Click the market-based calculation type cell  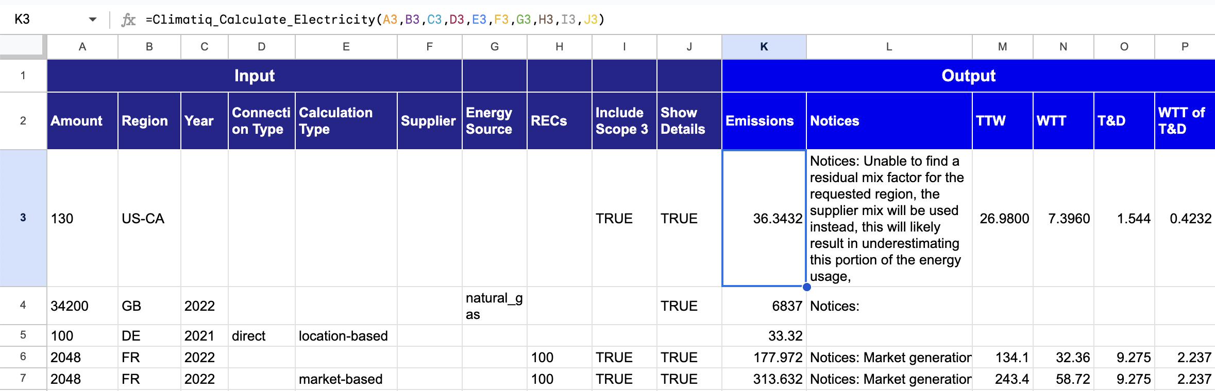click(x=346, y=379)
